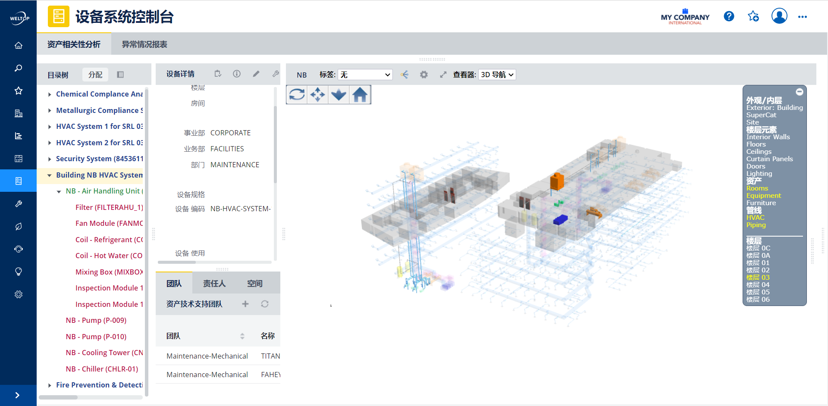Collapse the Building NB HVAC System node

click(x=50, y=175)
